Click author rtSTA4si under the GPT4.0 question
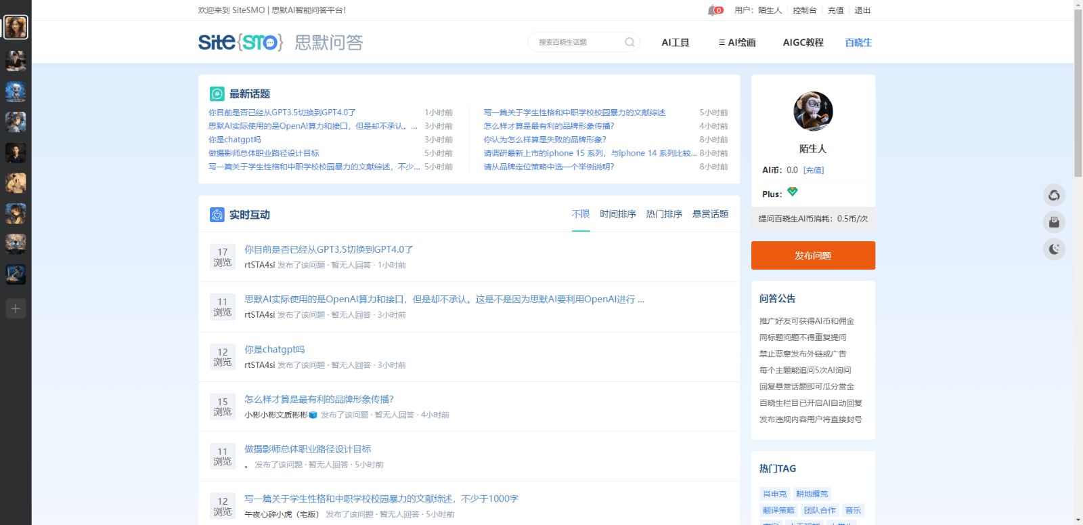1083x525 pixels. pos(259,265)
